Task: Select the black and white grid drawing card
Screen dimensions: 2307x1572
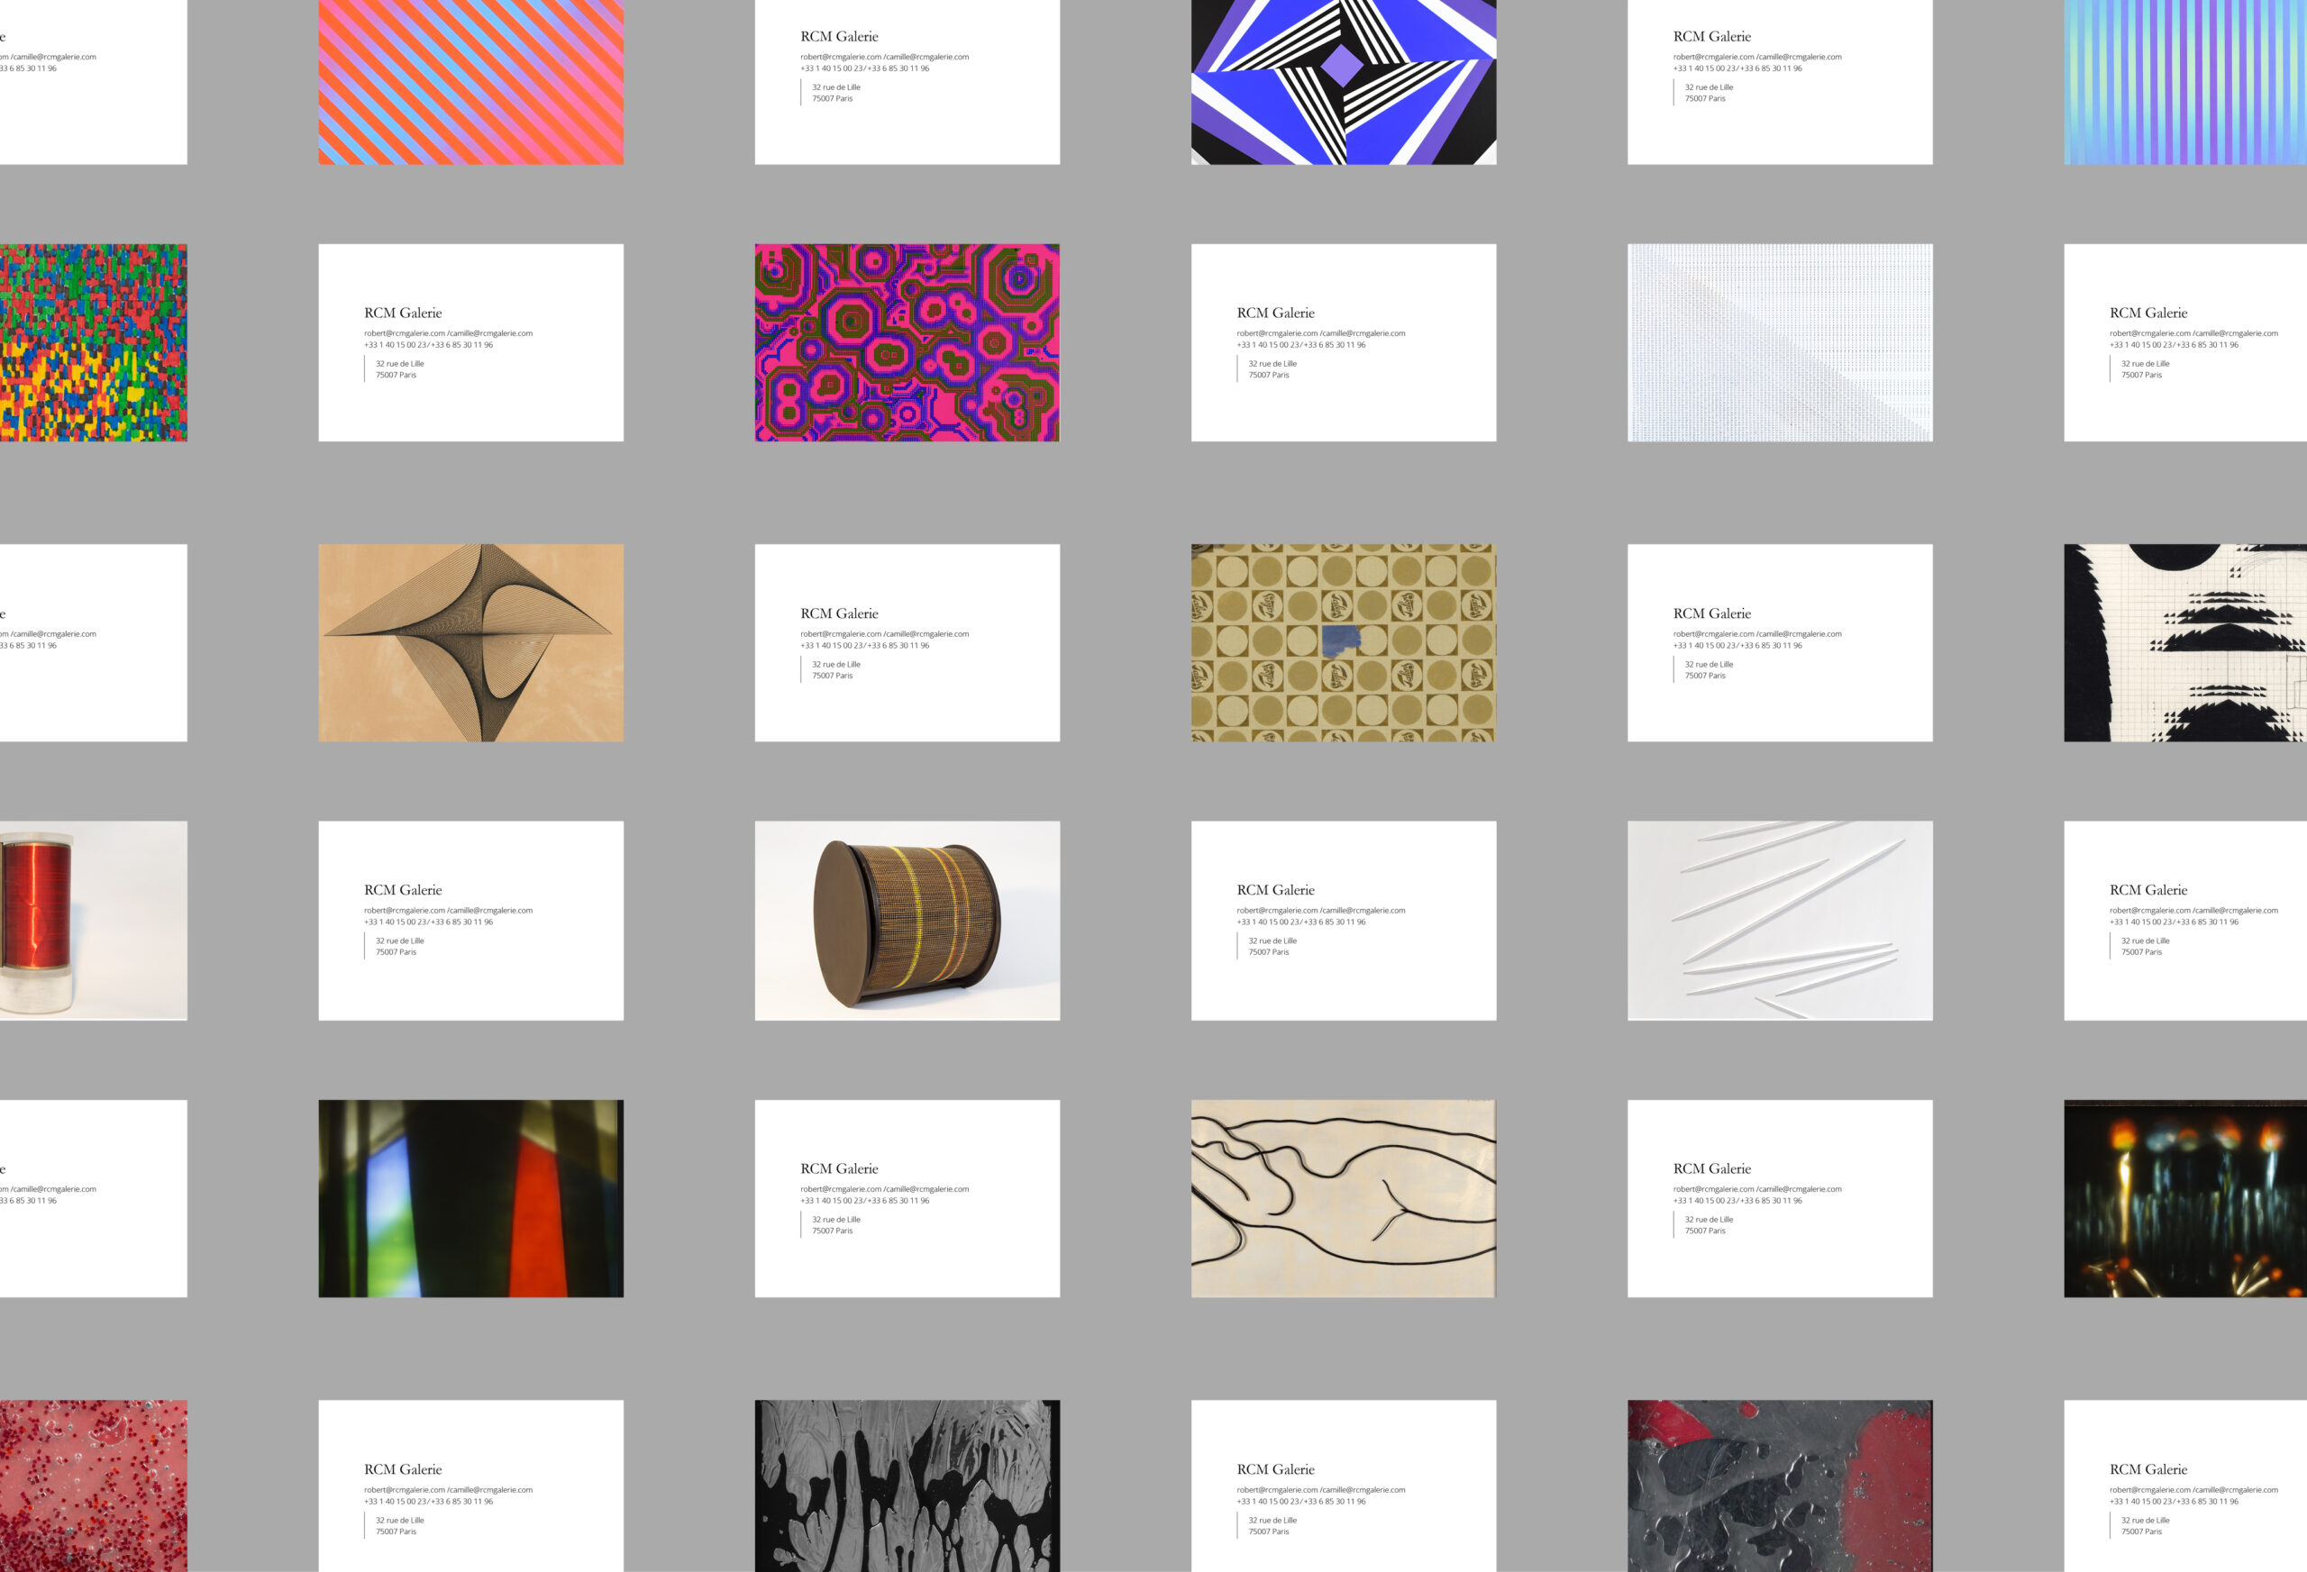Action: (x=2185, y=643)
